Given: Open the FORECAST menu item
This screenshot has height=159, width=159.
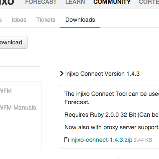Looking at the screenshot, I should click(x=41, y=2).
